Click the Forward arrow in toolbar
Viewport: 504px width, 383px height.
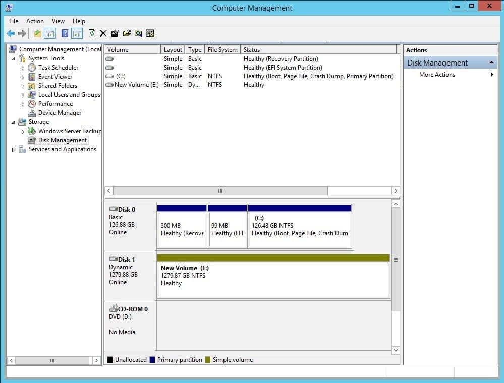point(22,33)
